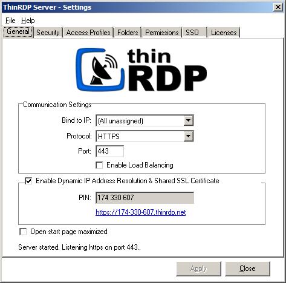
Task: Switch to the SSO tab
Action: [x=195, y=33]
